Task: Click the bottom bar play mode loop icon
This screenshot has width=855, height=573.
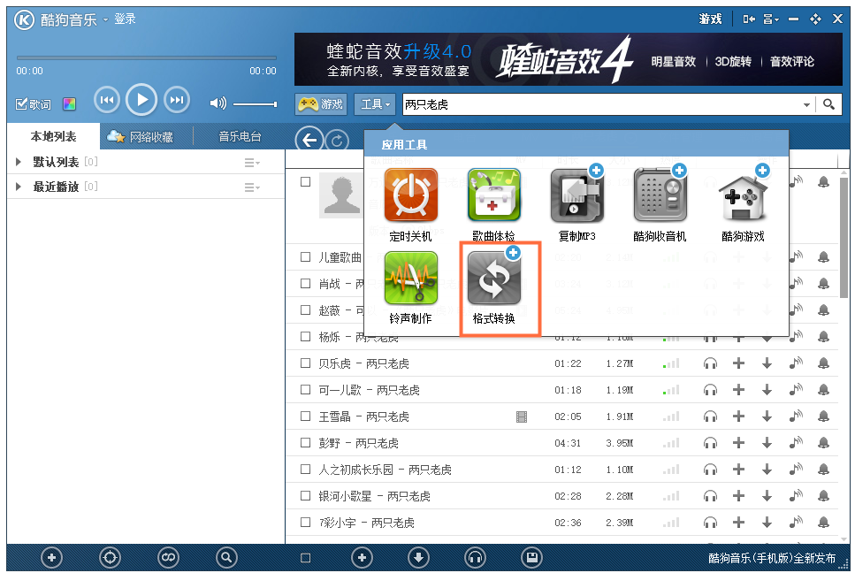Action: pyautogui.click(x=168, y=557)
